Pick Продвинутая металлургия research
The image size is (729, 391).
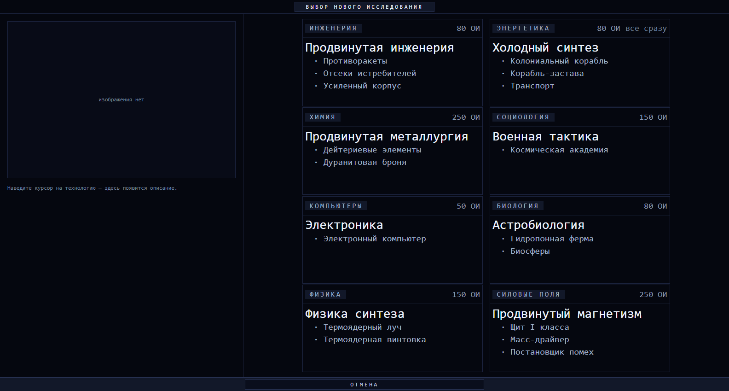tap(392, 151)
